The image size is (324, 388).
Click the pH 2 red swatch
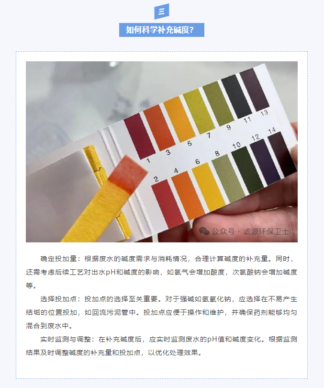168,204
